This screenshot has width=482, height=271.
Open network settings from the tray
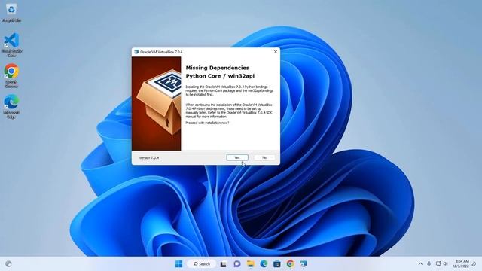tap(438, 264)
